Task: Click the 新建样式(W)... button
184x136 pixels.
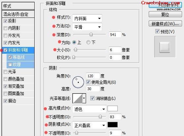Action: (165, 24)
